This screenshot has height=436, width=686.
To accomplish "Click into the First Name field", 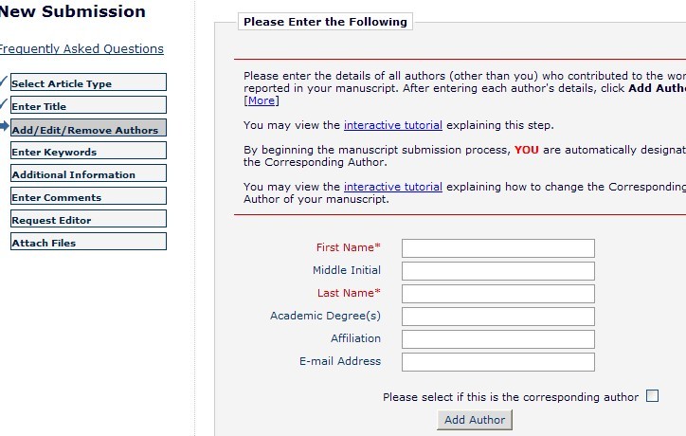I will click(497, 248).
